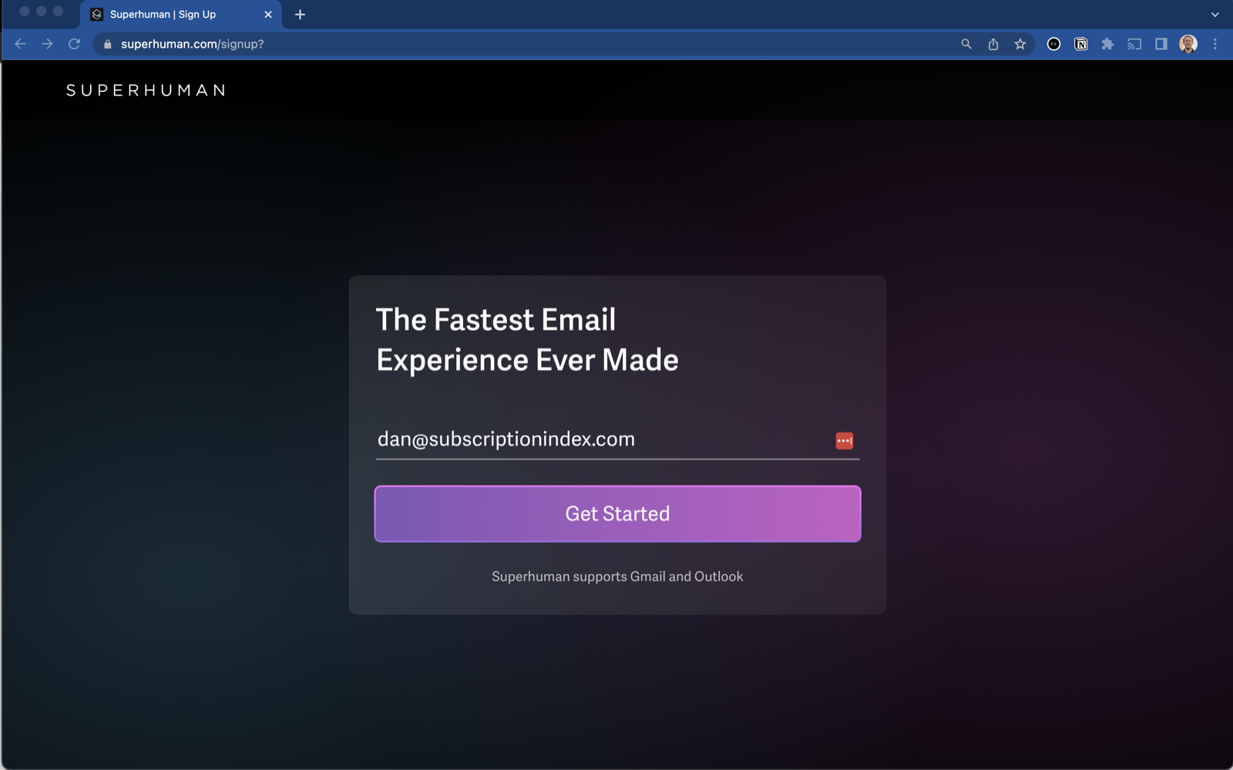Open the round black extension icon
The width and height of the screenshot is (1233, 770).
pos(1053,44)
